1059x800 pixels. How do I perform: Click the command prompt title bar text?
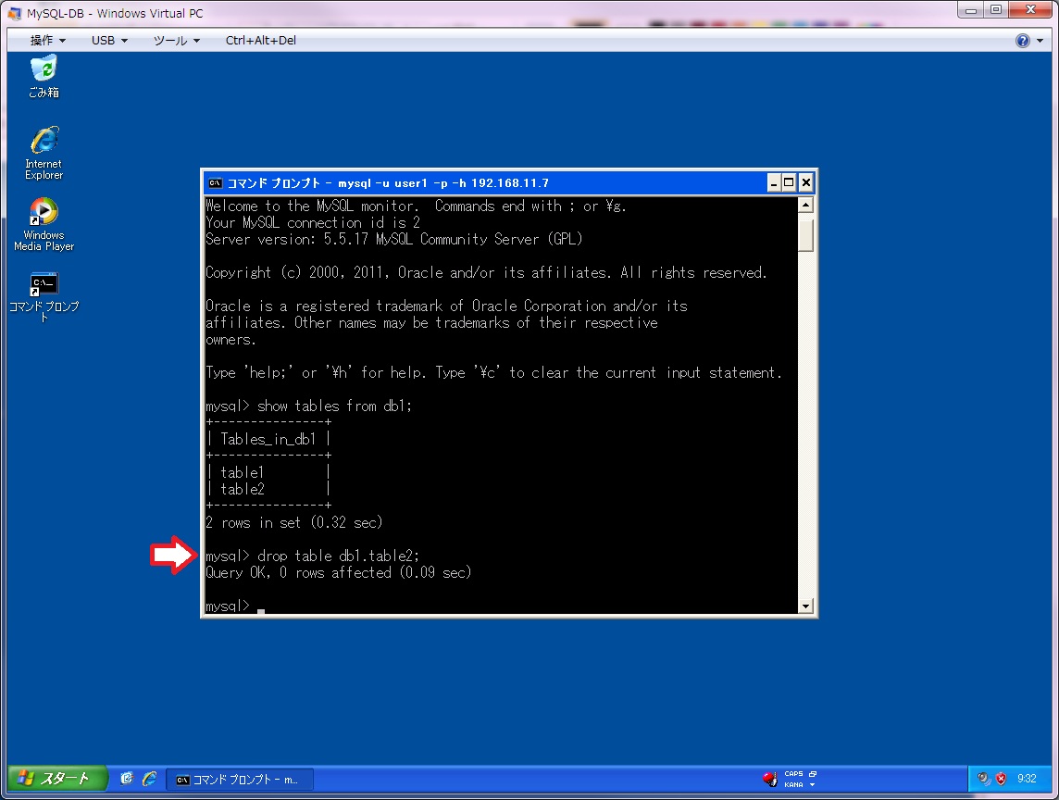[388, 183]
